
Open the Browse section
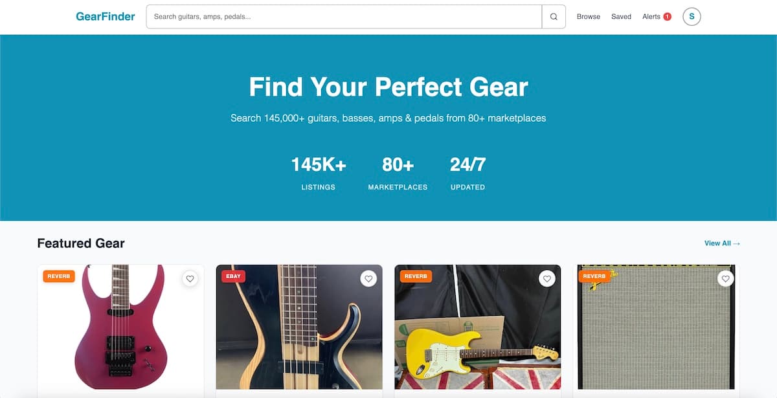tap(588, 16)
